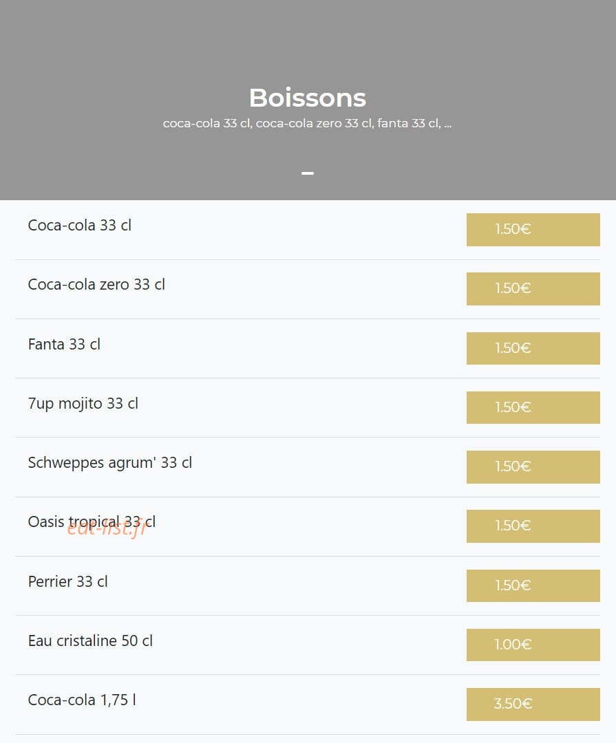The height and width of the screenshot is (743, 616).
Task: Select the Oasis tropical 33 cl item
Action: [92, 522]
